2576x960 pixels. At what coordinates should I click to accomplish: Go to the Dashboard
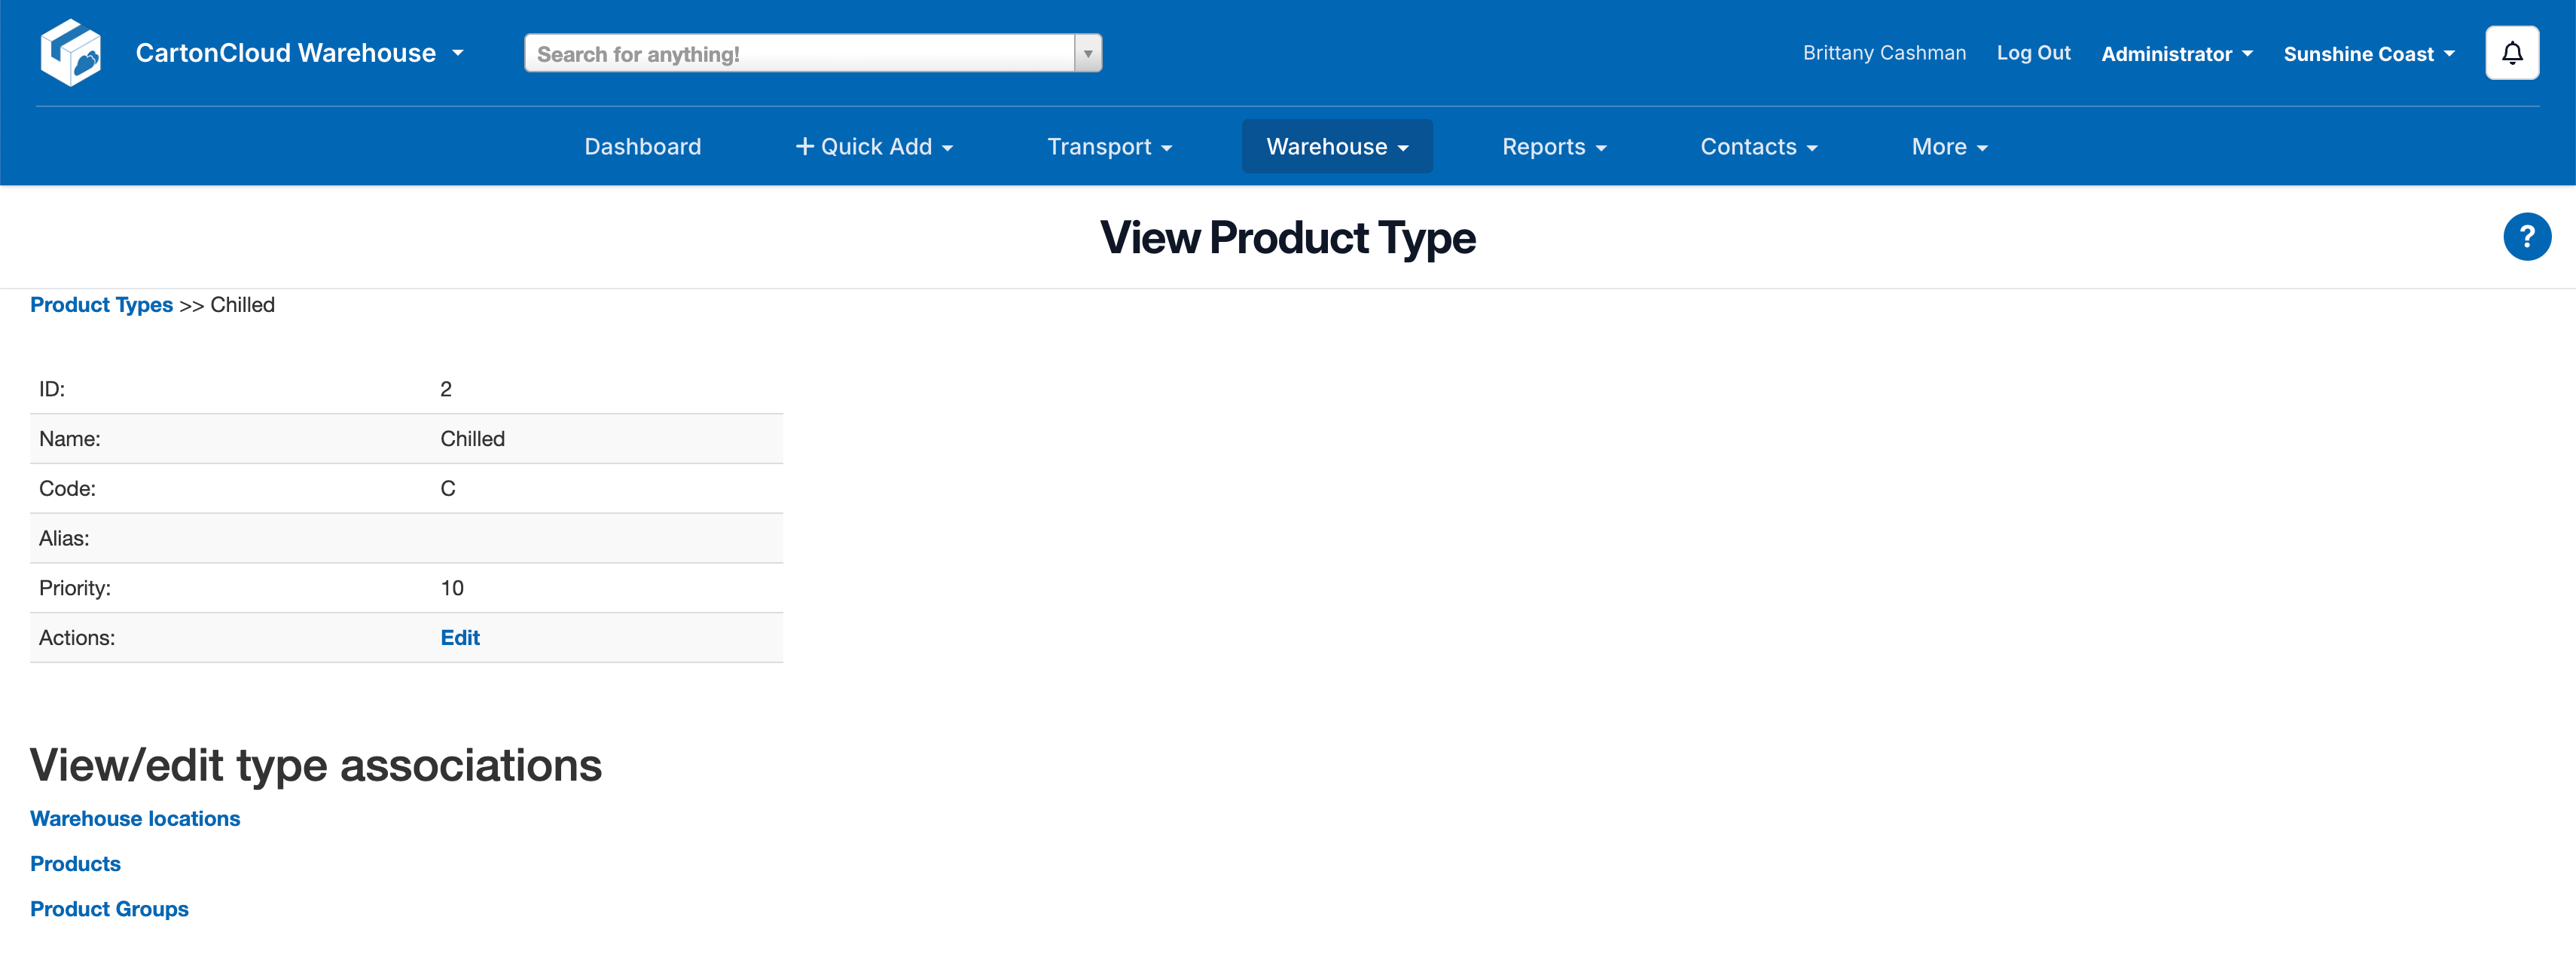(642, 147)
